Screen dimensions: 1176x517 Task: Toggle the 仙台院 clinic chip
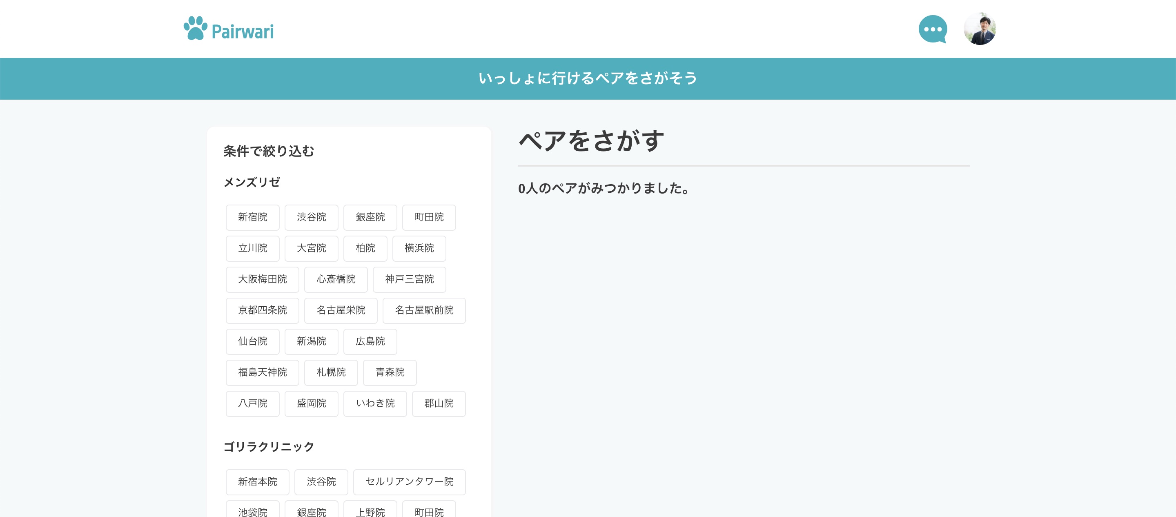coord(252,342)
